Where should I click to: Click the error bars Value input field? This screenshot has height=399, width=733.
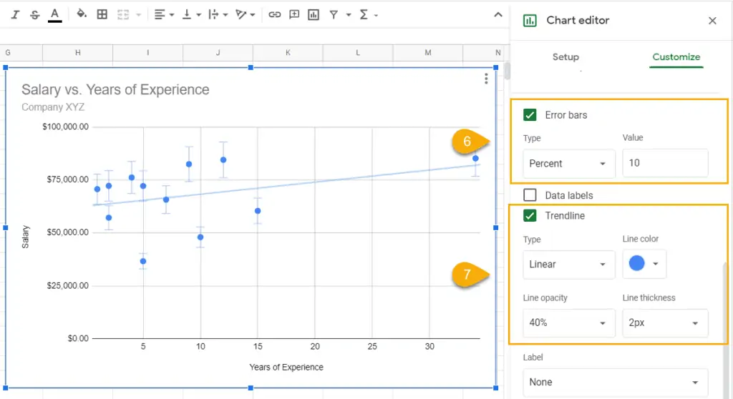click(x=665, y=164)
